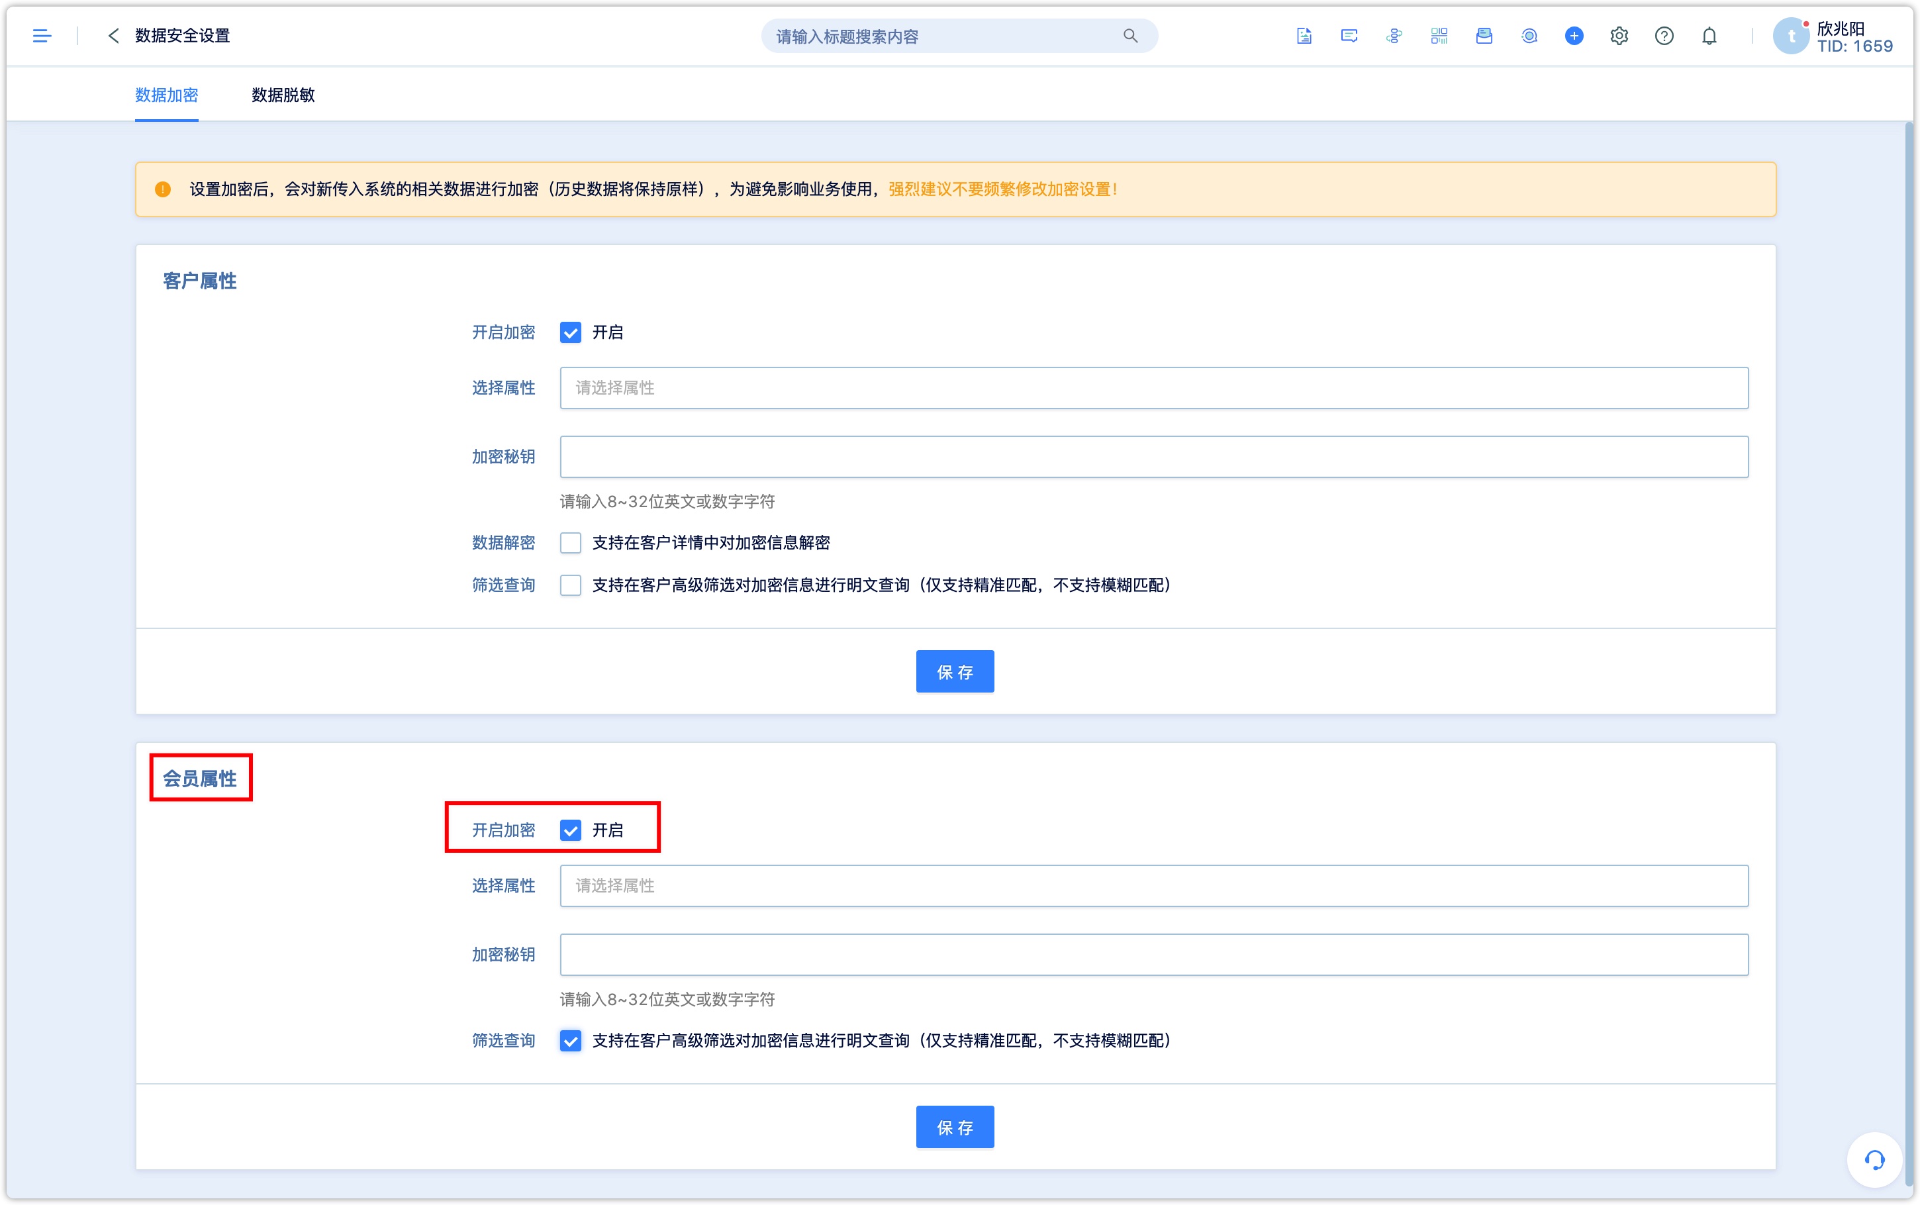The width and height of the screenshot is (1920, 1205).
Task: Focus the title search box
Action: pos(959,36)
